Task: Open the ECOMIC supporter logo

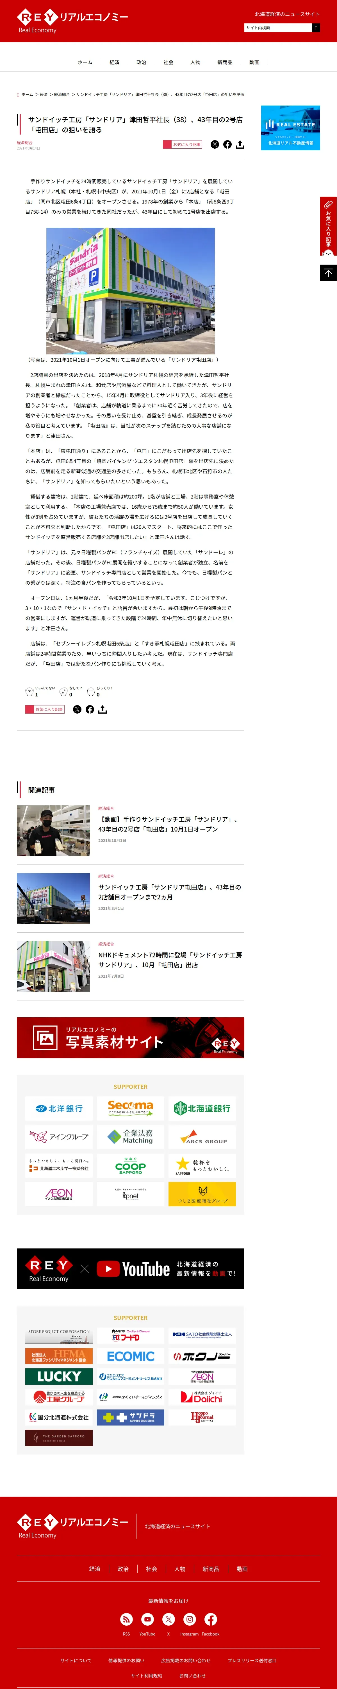Action: pos(130,1357)
